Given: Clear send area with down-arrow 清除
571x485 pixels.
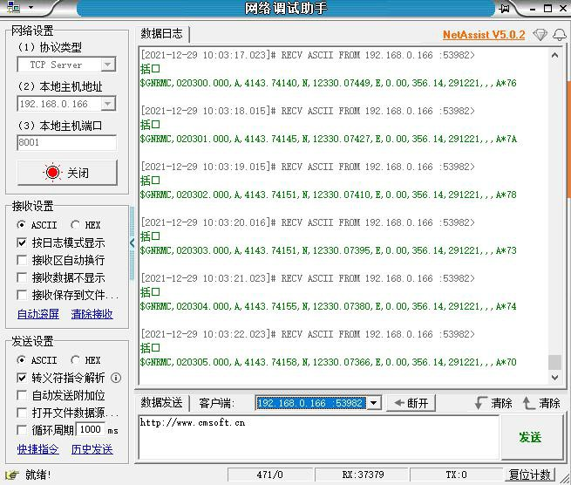Looking at the screenshot, I should tap(493, 403).
